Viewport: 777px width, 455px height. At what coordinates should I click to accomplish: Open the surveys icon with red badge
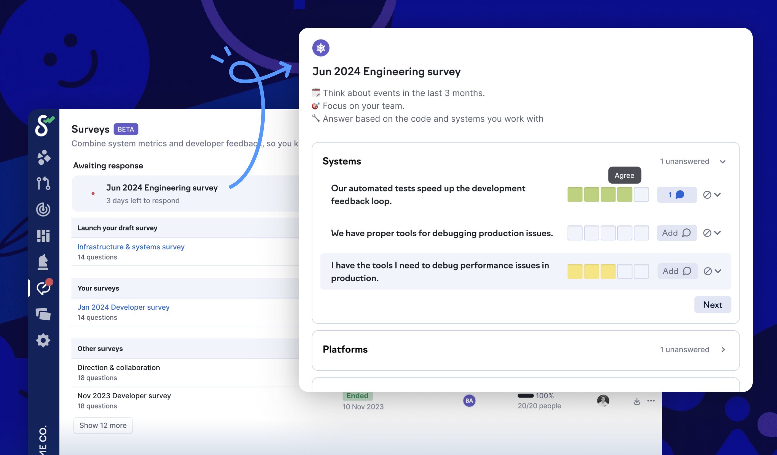[43, 288]
